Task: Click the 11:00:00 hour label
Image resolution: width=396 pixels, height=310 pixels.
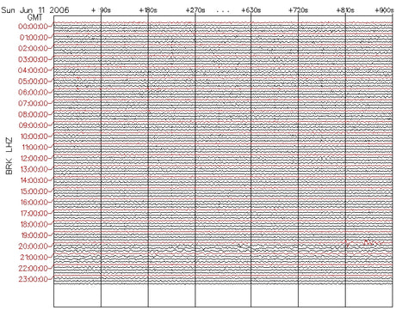Action: (x=34, y=148)
